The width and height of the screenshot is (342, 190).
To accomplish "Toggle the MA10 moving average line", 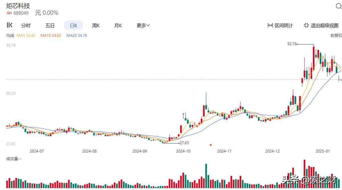I will [x=51, y=35].
